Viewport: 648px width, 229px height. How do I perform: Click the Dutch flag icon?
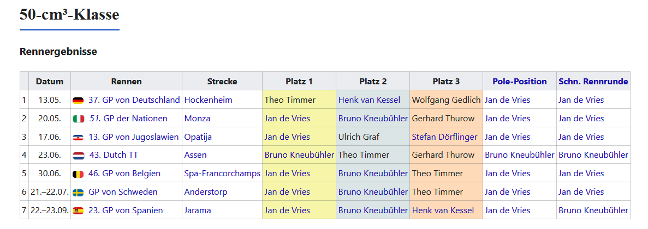pyautogui.click(x=78, y=156)
